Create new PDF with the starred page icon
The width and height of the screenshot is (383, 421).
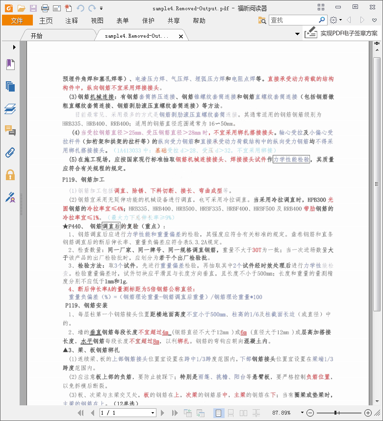pos(68,8)
